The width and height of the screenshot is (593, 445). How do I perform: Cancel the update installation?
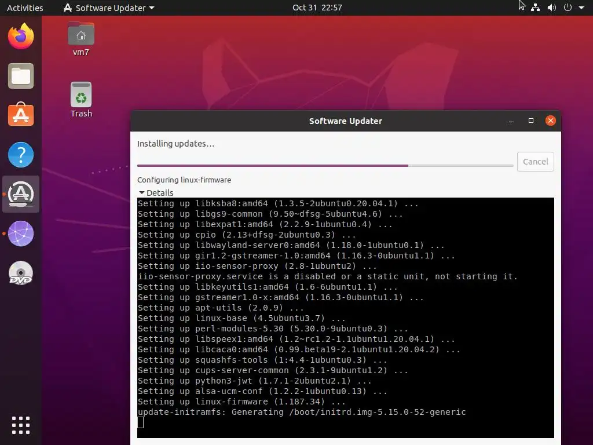pyautogui.click(x=535, y=162)
